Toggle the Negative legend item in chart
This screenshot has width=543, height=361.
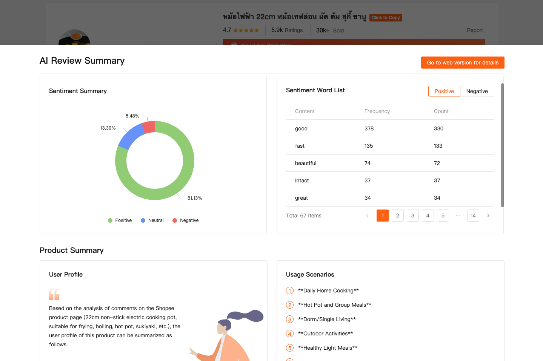coord(185,220)
